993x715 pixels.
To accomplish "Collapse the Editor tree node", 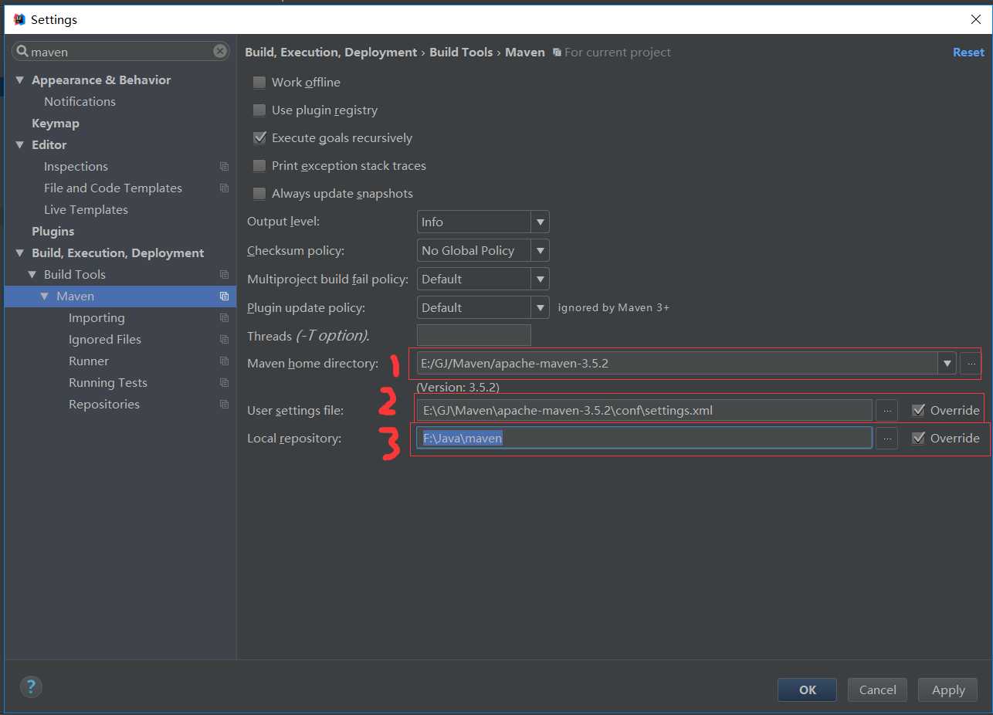I will 19,145.
